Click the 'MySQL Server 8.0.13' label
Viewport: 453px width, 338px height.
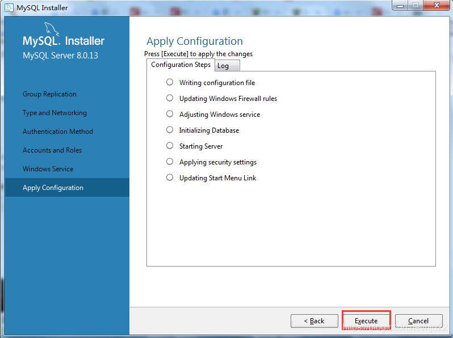click(60, 56)
